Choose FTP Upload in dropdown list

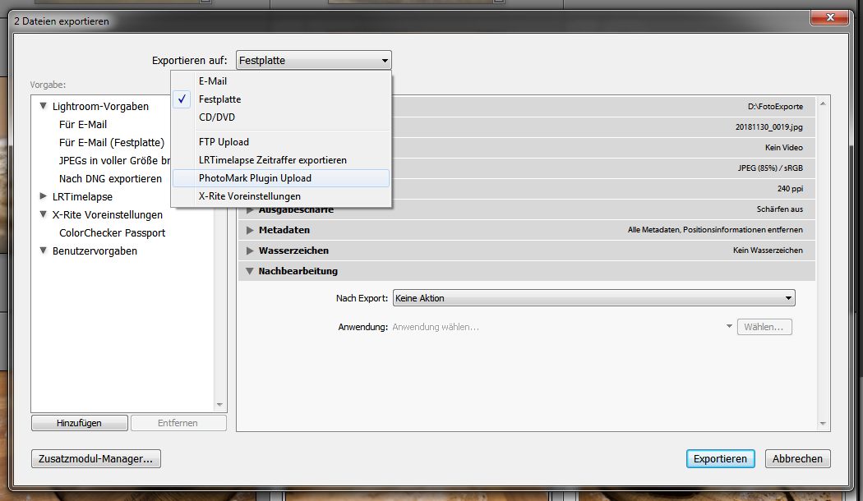tap(224, 142)
